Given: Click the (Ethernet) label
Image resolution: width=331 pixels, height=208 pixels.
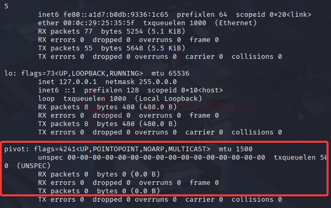Looking at the screenshot, I should click(x=236, y=23).
